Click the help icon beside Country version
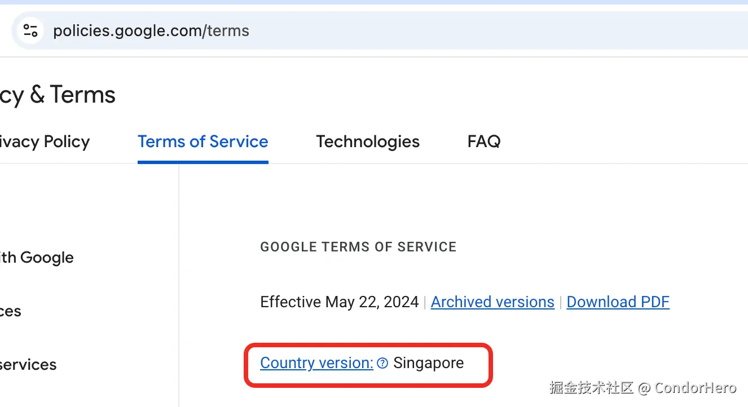Viewport: 748px width, 407px height. click(382, 364)
